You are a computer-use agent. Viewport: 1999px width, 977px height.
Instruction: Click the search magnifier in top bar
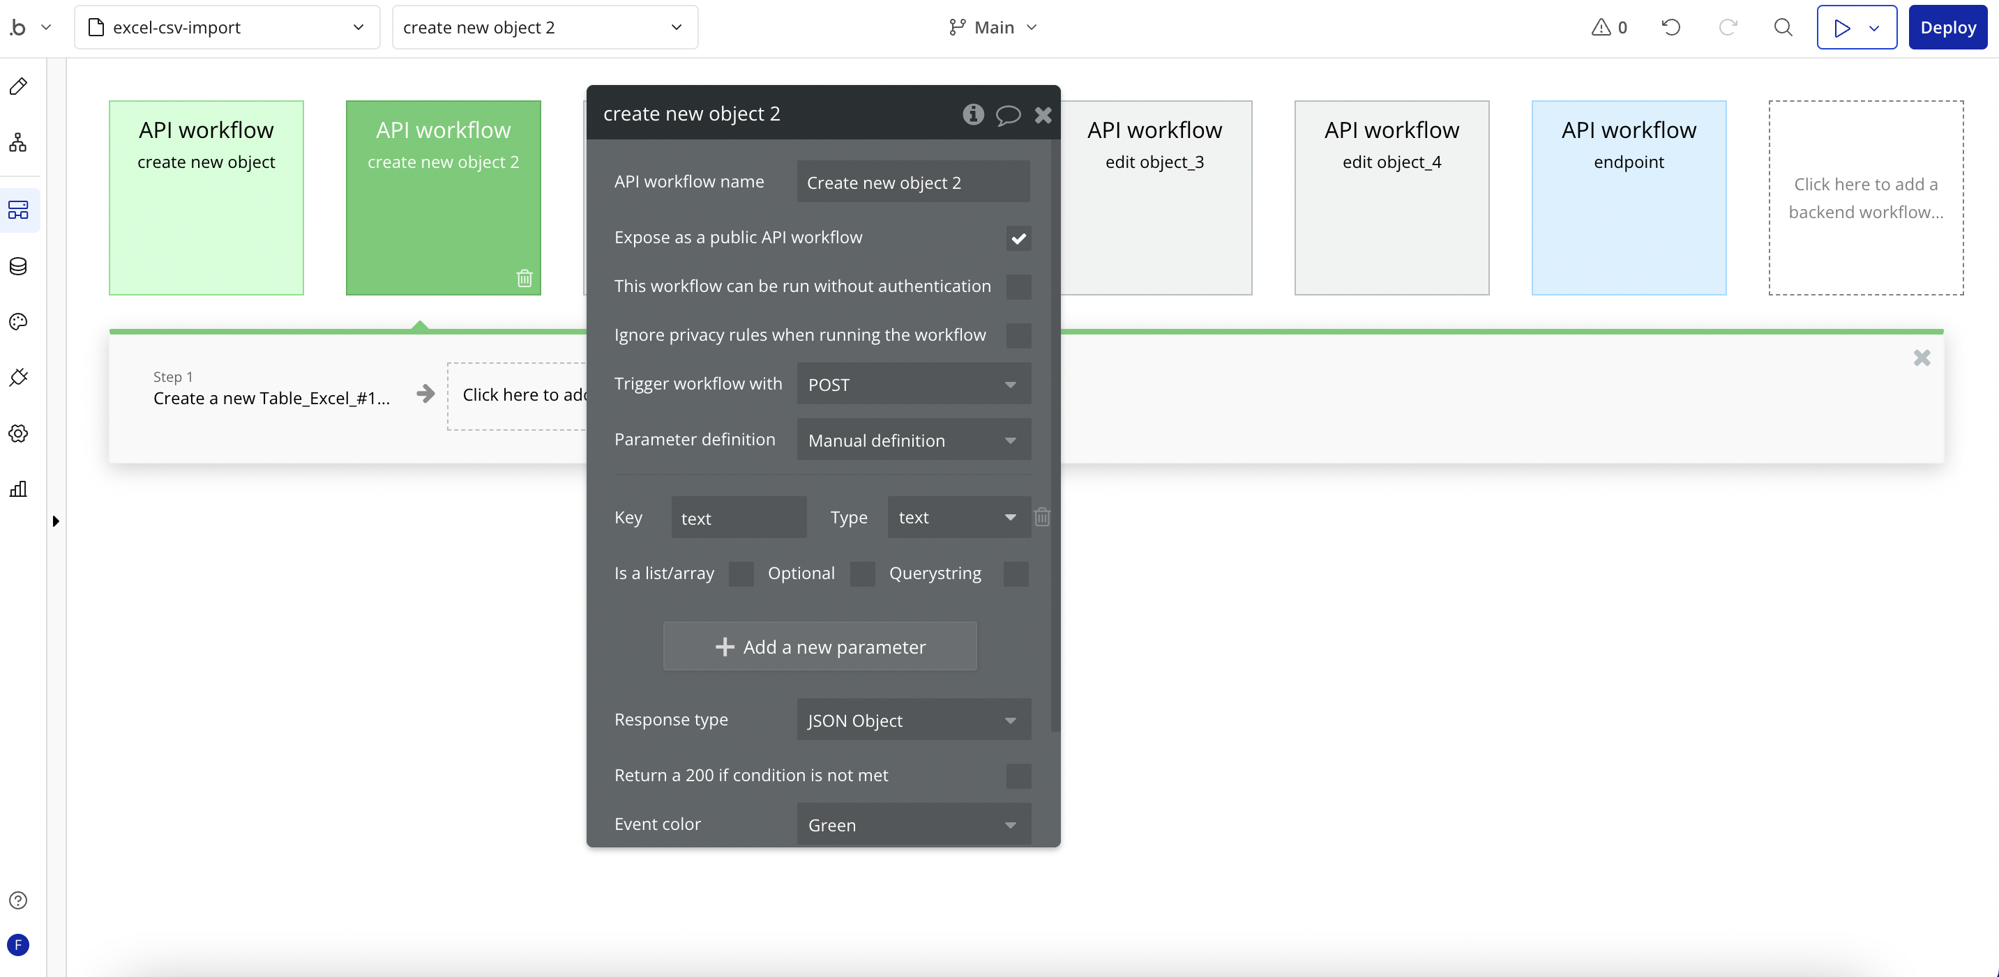tap(1783, 28)
